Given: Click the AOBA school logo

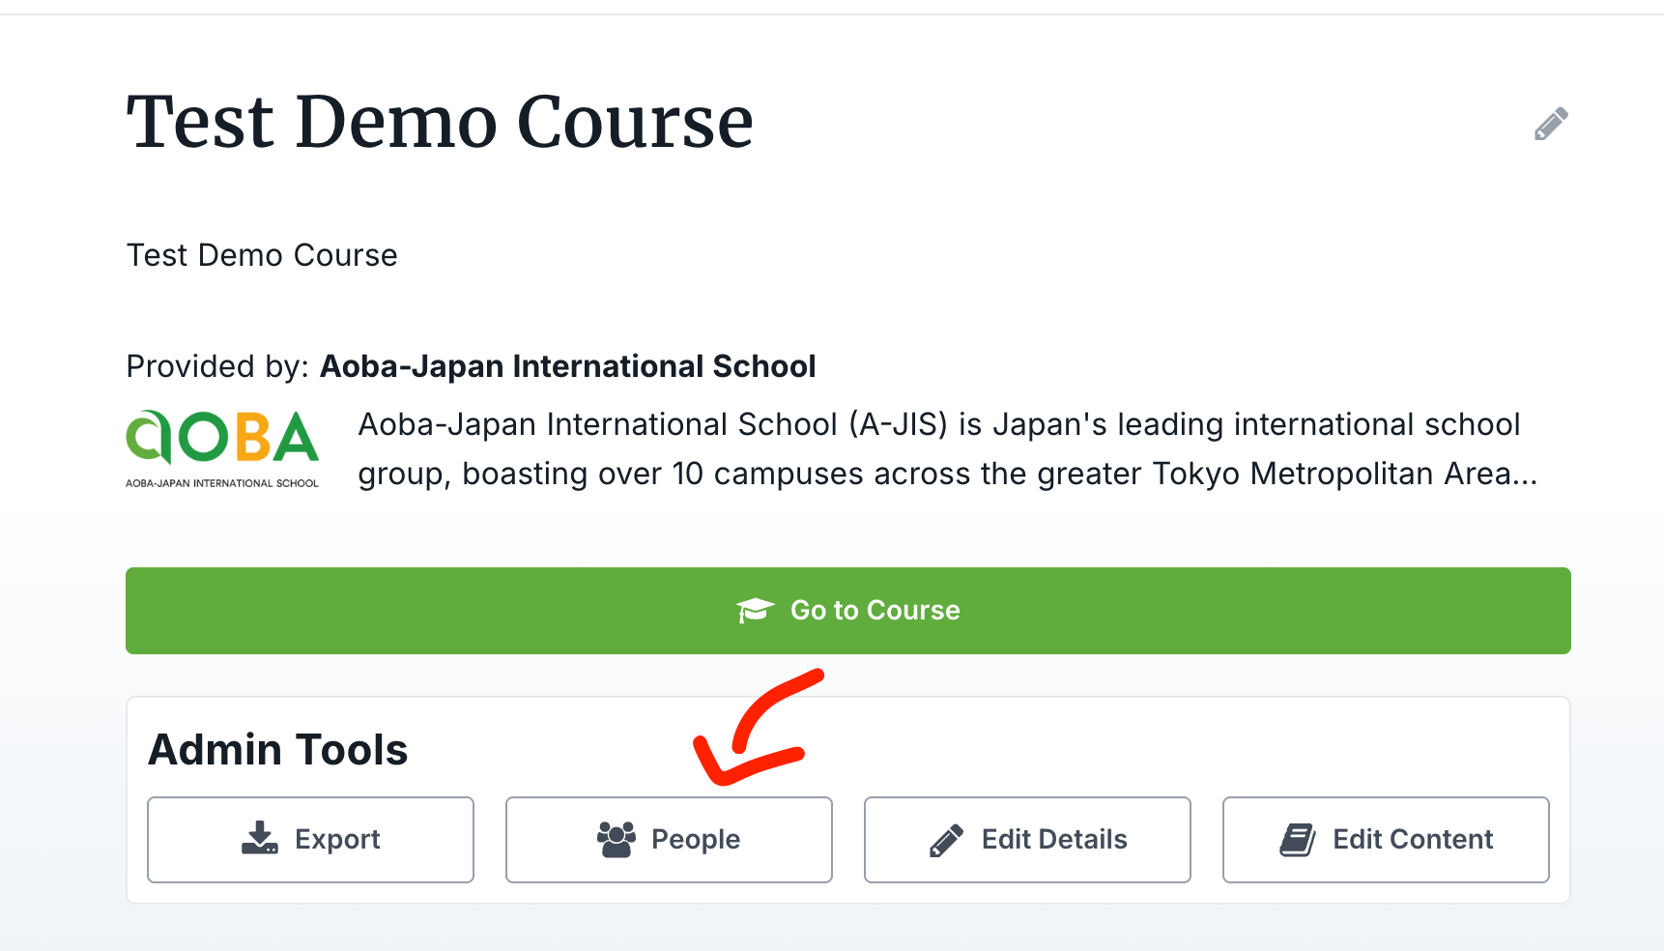Looking at the screenshot, I should 222,438.
